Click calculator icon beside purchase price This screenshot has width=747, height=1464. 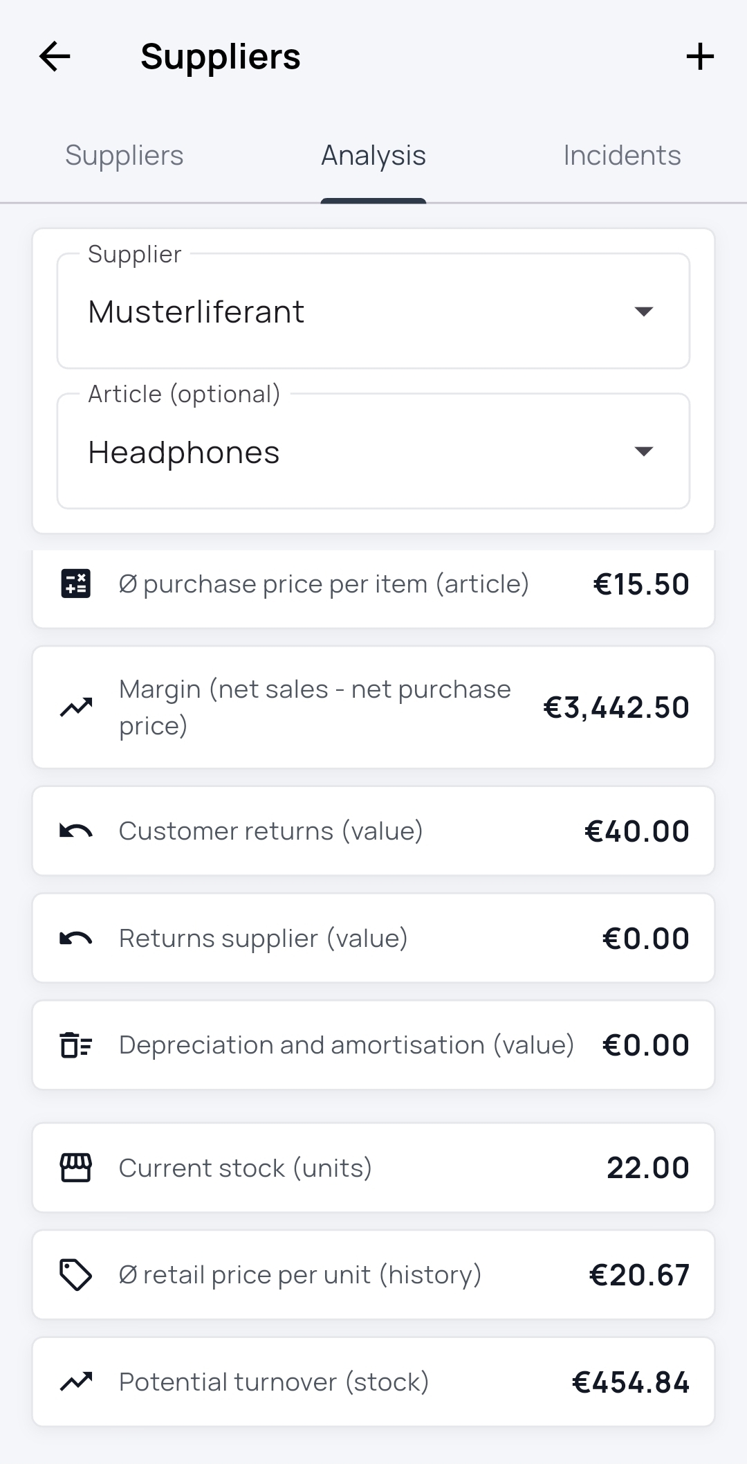coord(75,584)
